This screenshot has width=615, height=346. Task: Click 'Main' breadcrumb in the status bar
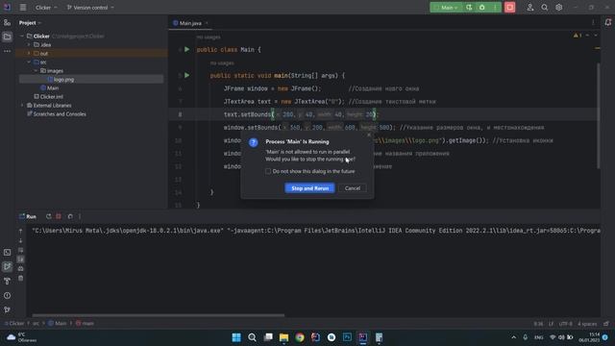pos(58,324)
